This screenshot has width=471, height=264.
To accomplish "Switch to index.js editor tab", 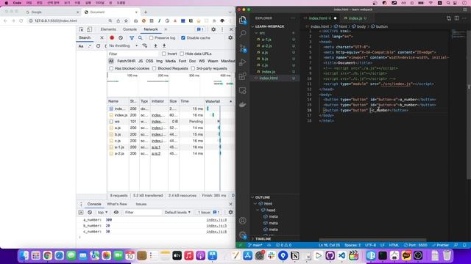I will [x=355, y=18].
